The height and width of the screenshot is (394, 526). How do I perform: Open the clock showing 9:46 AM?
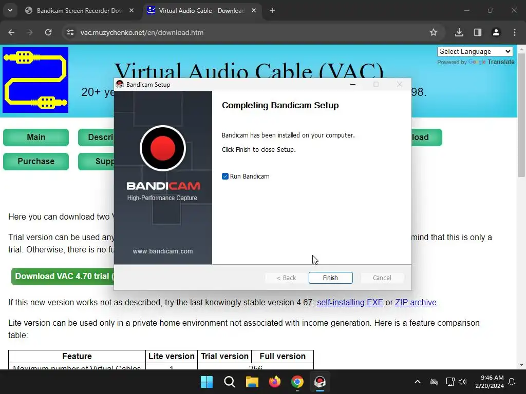click(490, 382)
